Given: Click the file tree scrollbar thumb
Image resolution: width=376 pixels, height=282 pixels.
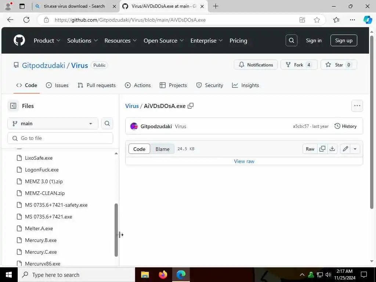Looking at the screenshot, I should point(116,230).
